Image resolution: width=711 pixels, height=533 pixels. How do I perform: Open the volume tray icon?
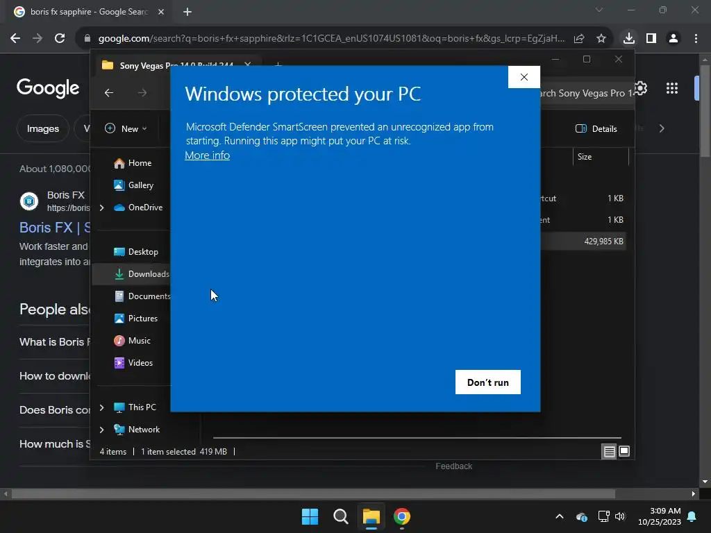click(620, 516)
